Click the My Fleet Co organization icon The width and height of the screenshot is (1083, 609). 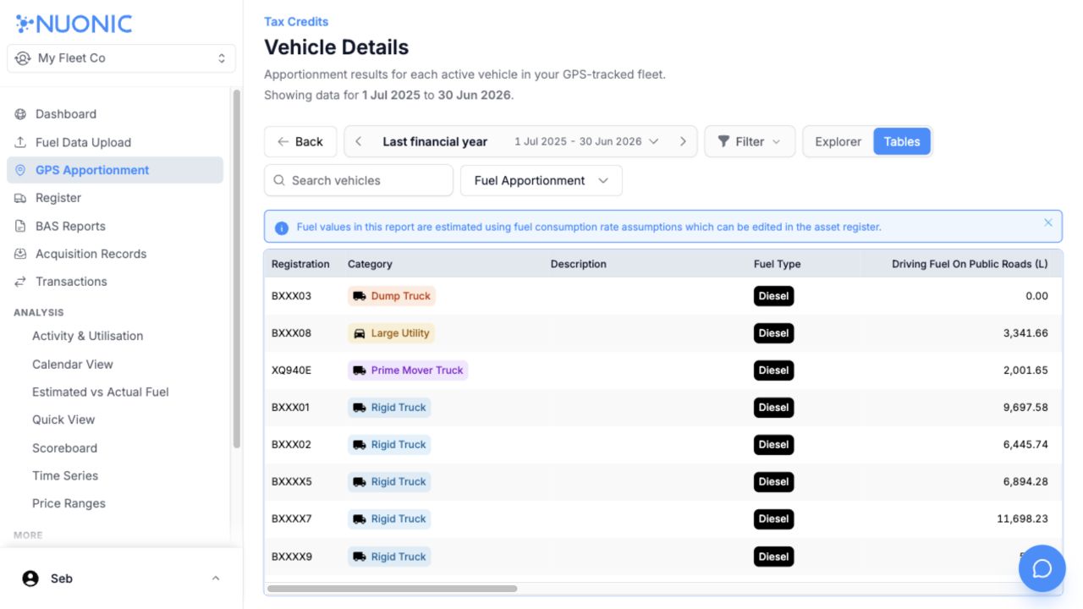pos(23,58)
